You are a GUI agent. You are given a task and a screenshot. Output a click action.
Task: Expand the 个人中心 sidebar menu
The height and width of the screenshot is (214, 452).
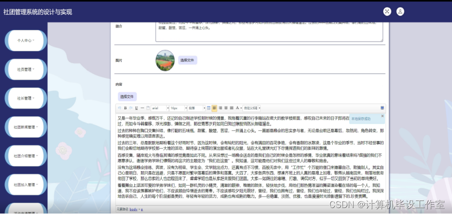coord(26,40)
